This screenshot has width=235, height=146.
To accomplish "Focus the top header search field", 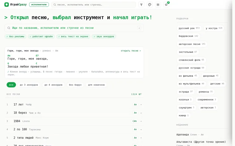I will pos(94,5).
